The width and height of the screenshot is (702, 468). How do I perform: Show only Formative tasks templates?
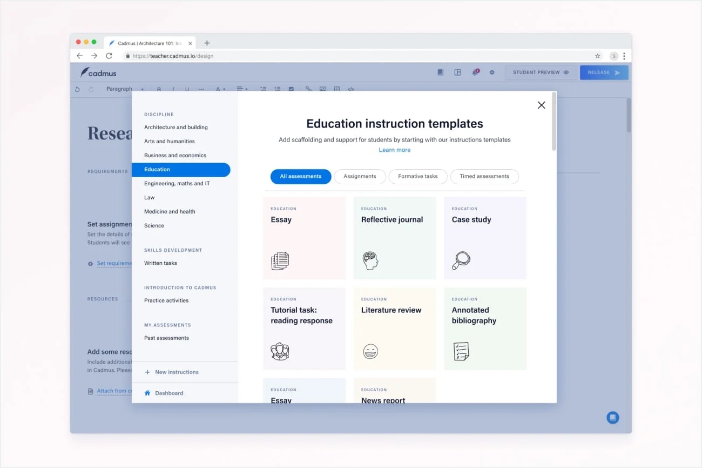point(418,176)
